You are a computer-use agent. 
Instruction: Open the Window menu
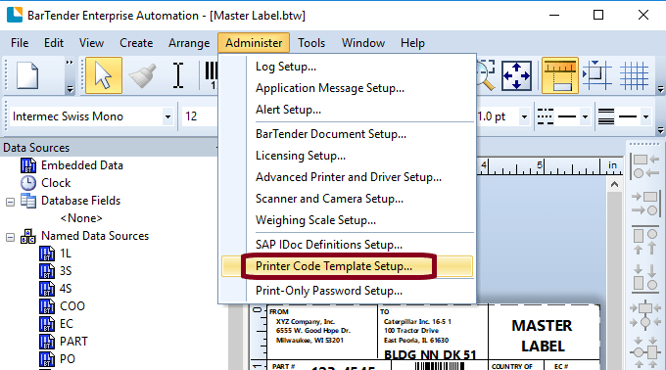click(363, 43)
